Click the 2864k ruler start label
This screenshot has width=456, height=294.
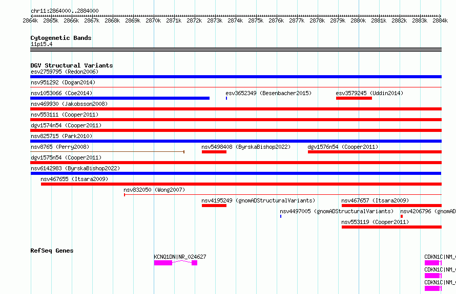click(30, 20)
